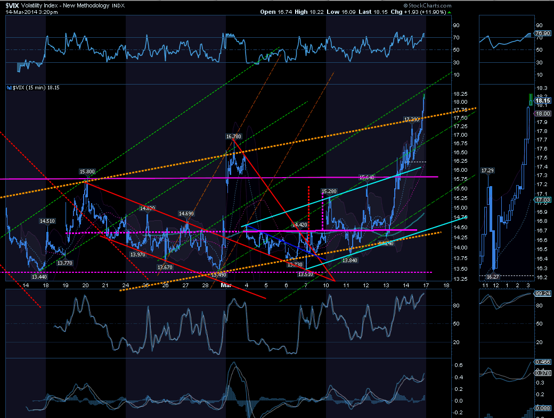Click the 17.03 value tag in side panel
This screenshot has height=418, width=554.
pyautogui.click(x=543, y=200)
